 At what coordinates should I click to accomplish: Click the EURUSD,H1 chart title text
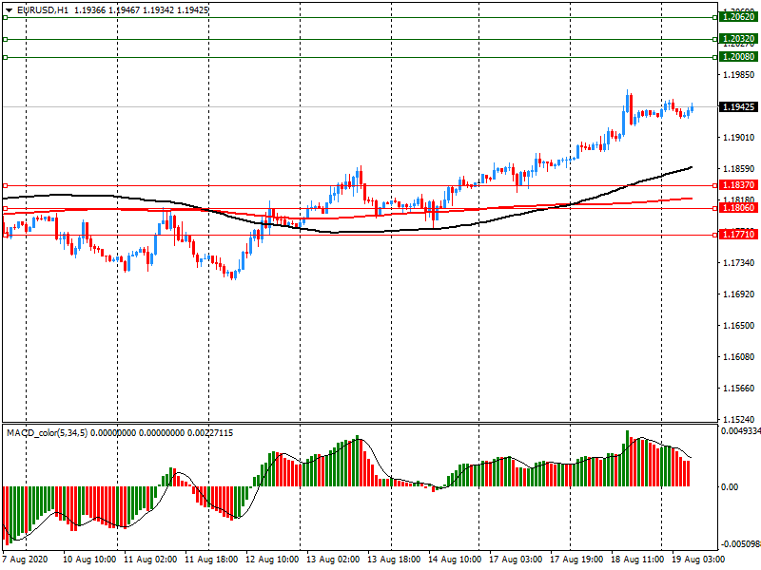43,9
